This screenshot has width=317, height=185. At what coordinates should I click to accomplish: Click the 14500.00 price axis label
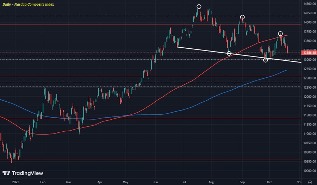[309, 4]
